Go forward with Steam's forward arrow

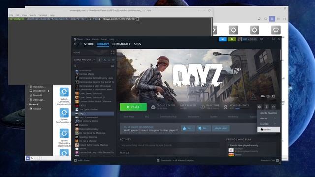point(80,44)
